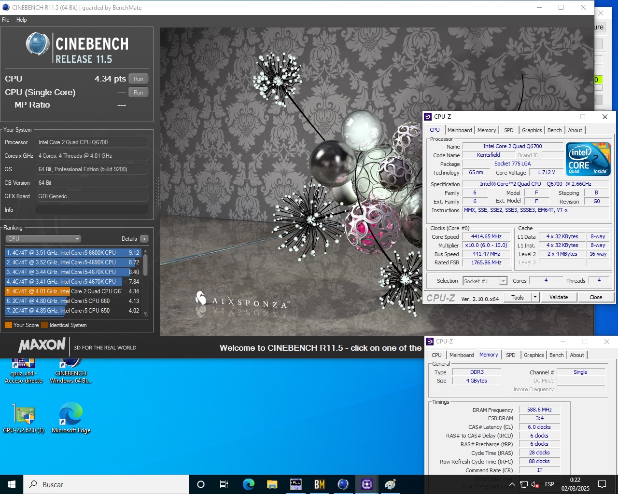The width and height of the screenshot is (618, 494).
Task: Click the Microsoft Edge desktop icon
Action: coord(71,419)
